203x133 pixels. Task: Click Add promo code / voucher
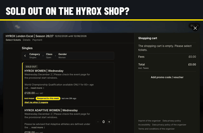pos(167,77)
